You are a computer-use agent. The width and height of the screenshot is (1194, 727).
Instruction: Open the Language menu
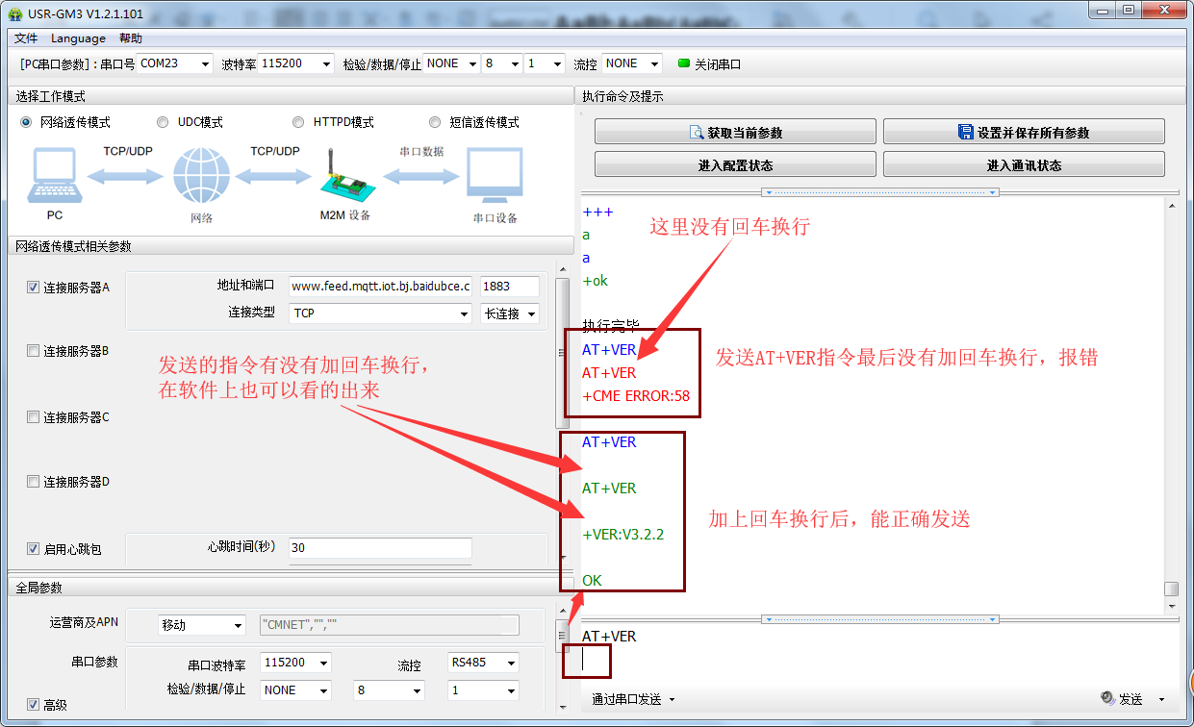[x=78, y=38]
